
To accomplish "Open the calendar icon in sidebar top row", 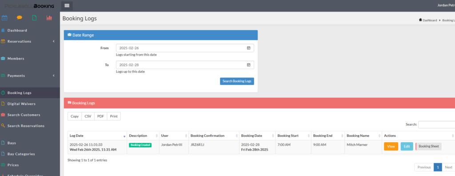I will (x=4, y=18).
